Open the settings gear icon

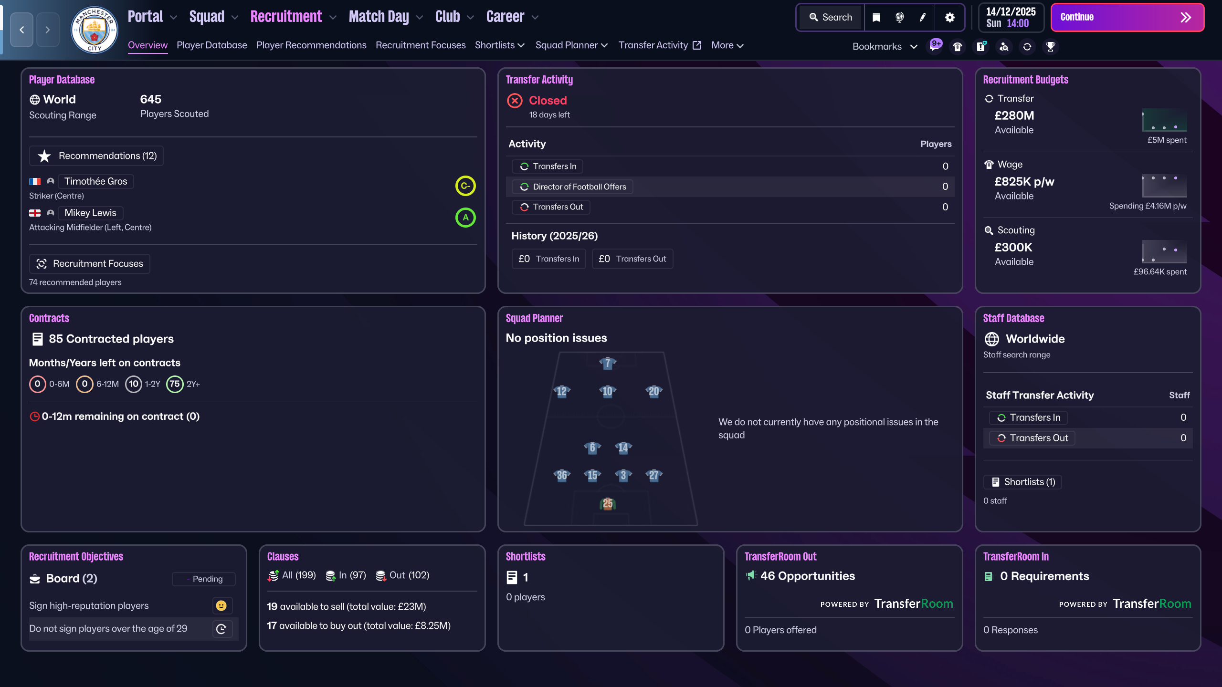pyautogui.click(x=949, y=17)
